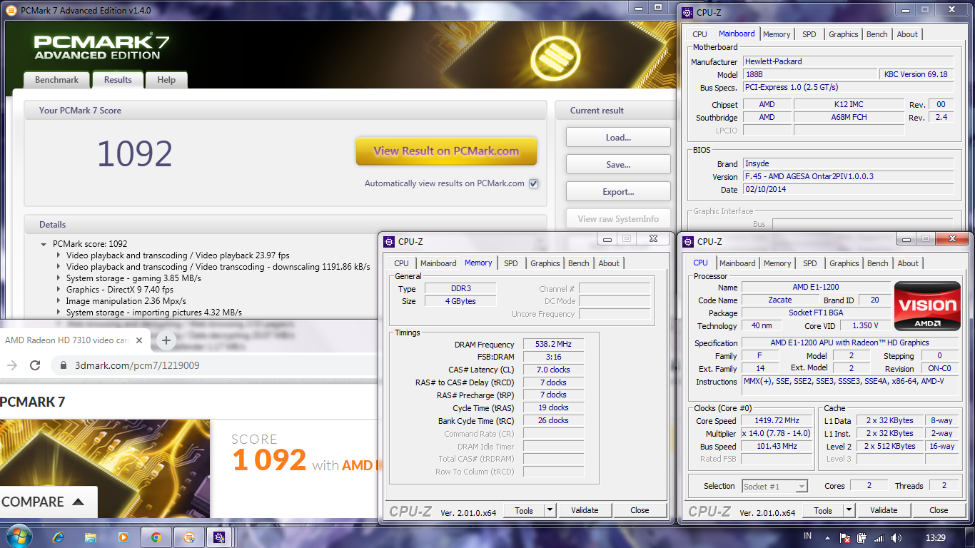Click Close in bottom-right CPU-Z window
The height and width of the screenshot is (548, 975).
[x=939, y=510]
